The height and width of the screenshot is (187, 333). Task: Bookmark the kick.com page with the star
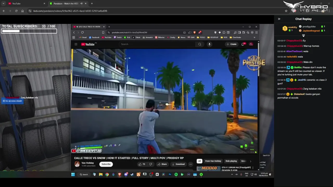[286, 11]
